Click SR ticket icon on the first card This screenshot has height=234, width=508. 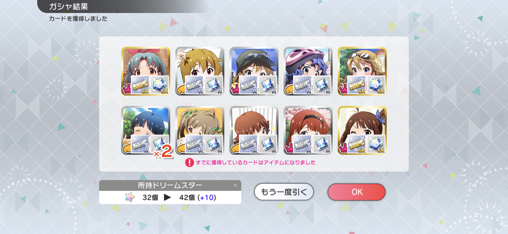tap(140, 85)
